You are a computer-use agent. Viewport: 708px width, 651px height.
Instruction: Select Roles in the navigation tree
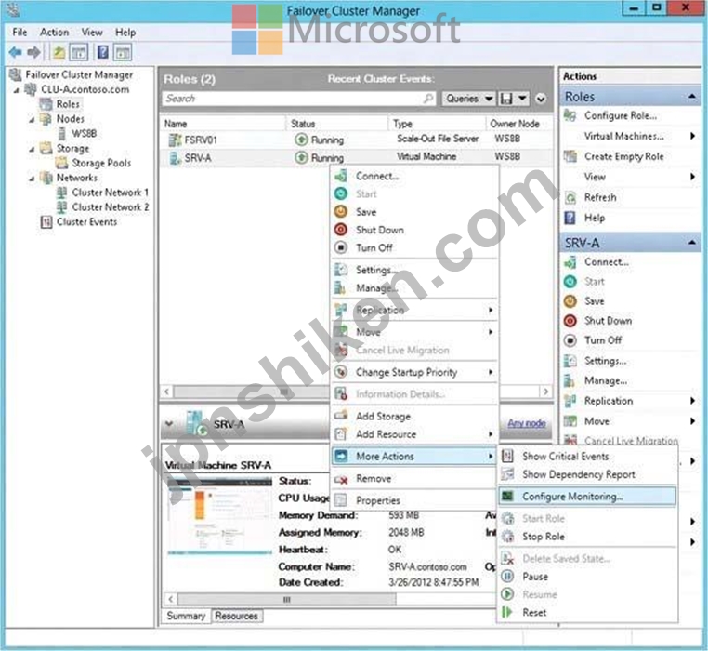[68, 104]
